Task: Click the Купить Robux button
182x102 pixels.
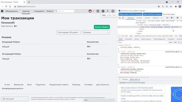Action: [102, 27]
